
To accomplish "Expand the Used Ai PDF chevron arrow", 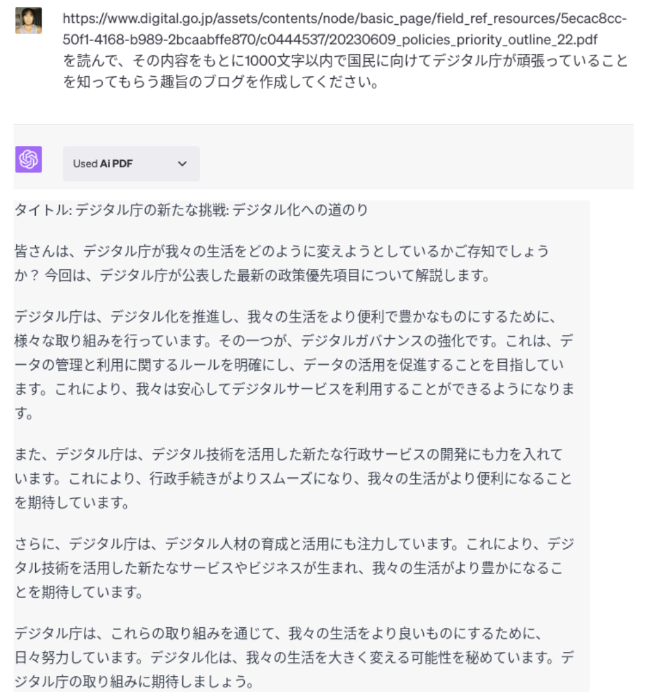I will coord(182,164).
